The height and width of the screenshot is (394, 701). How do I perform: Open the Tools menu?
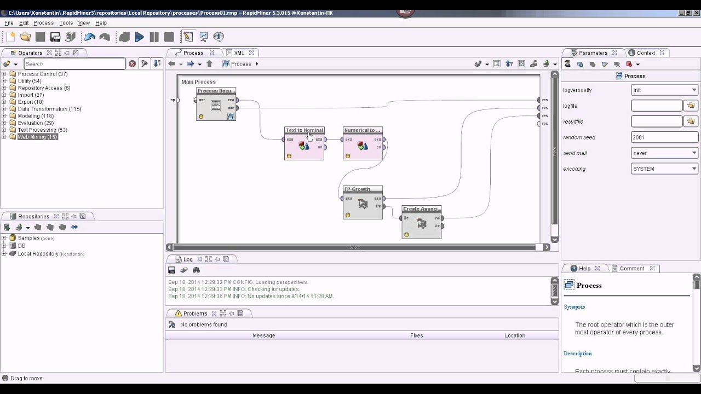(x=66, y=23)
